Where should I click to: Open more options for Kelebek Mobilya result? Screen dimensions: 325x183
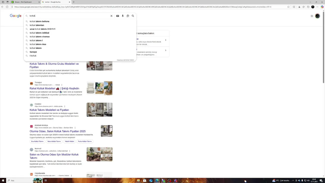[75, 128]
